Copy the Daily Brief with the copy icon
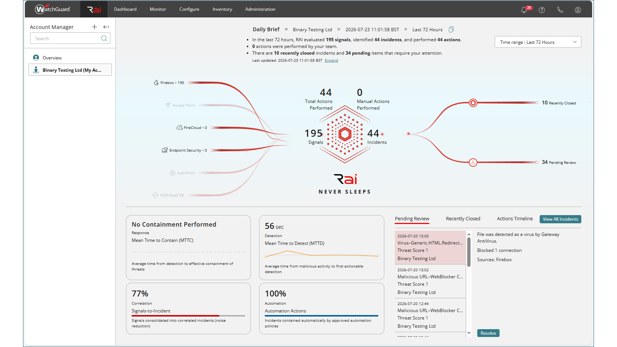The image size is (617, 347). 451,29
